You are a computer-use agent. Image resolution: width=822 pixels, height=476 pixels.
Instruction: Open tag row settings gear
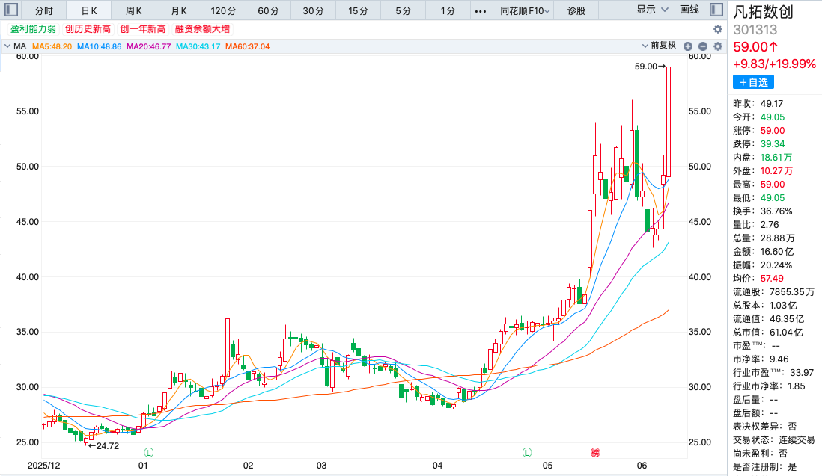(718, 29)
